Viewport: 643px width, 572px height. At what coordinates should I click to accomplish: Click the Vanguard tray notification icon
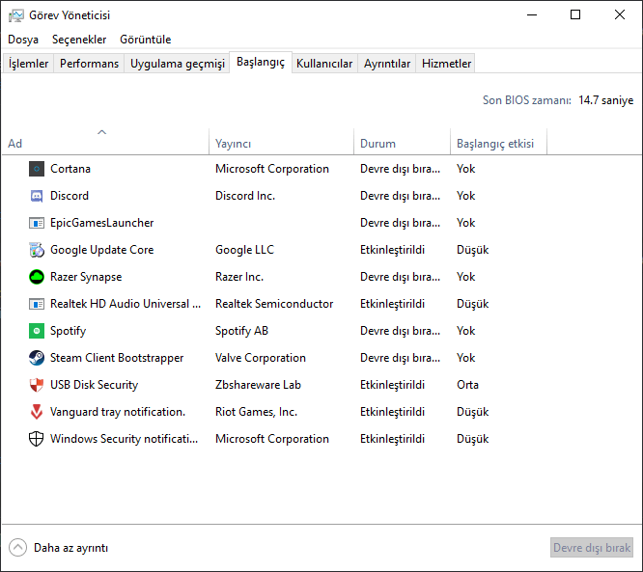click(x=37, y=412)
